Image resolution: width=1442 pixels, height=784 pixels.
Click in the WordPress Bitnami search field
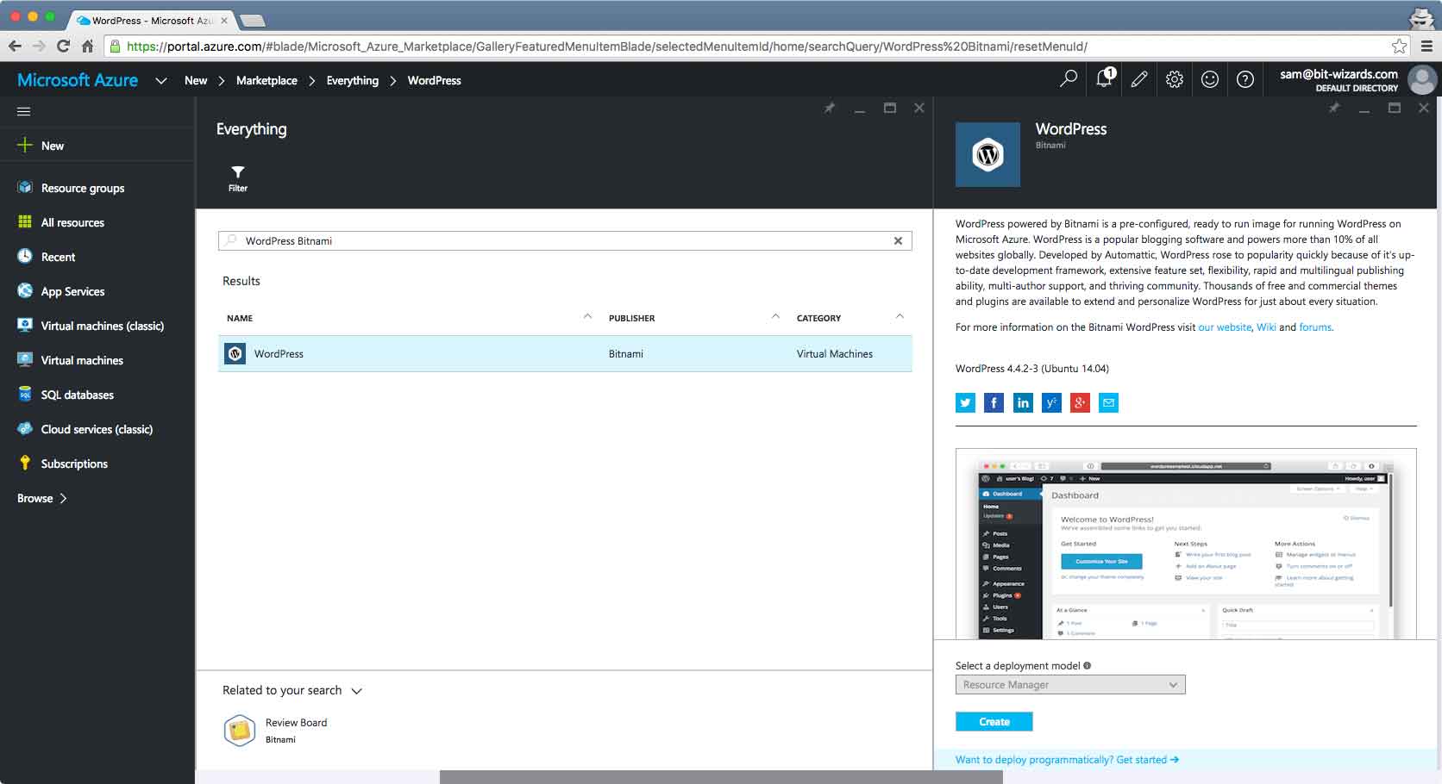(565, 241)
